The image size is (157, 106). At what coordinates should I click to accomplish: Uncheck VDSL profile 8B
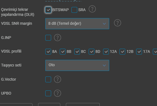click(63, 52)
